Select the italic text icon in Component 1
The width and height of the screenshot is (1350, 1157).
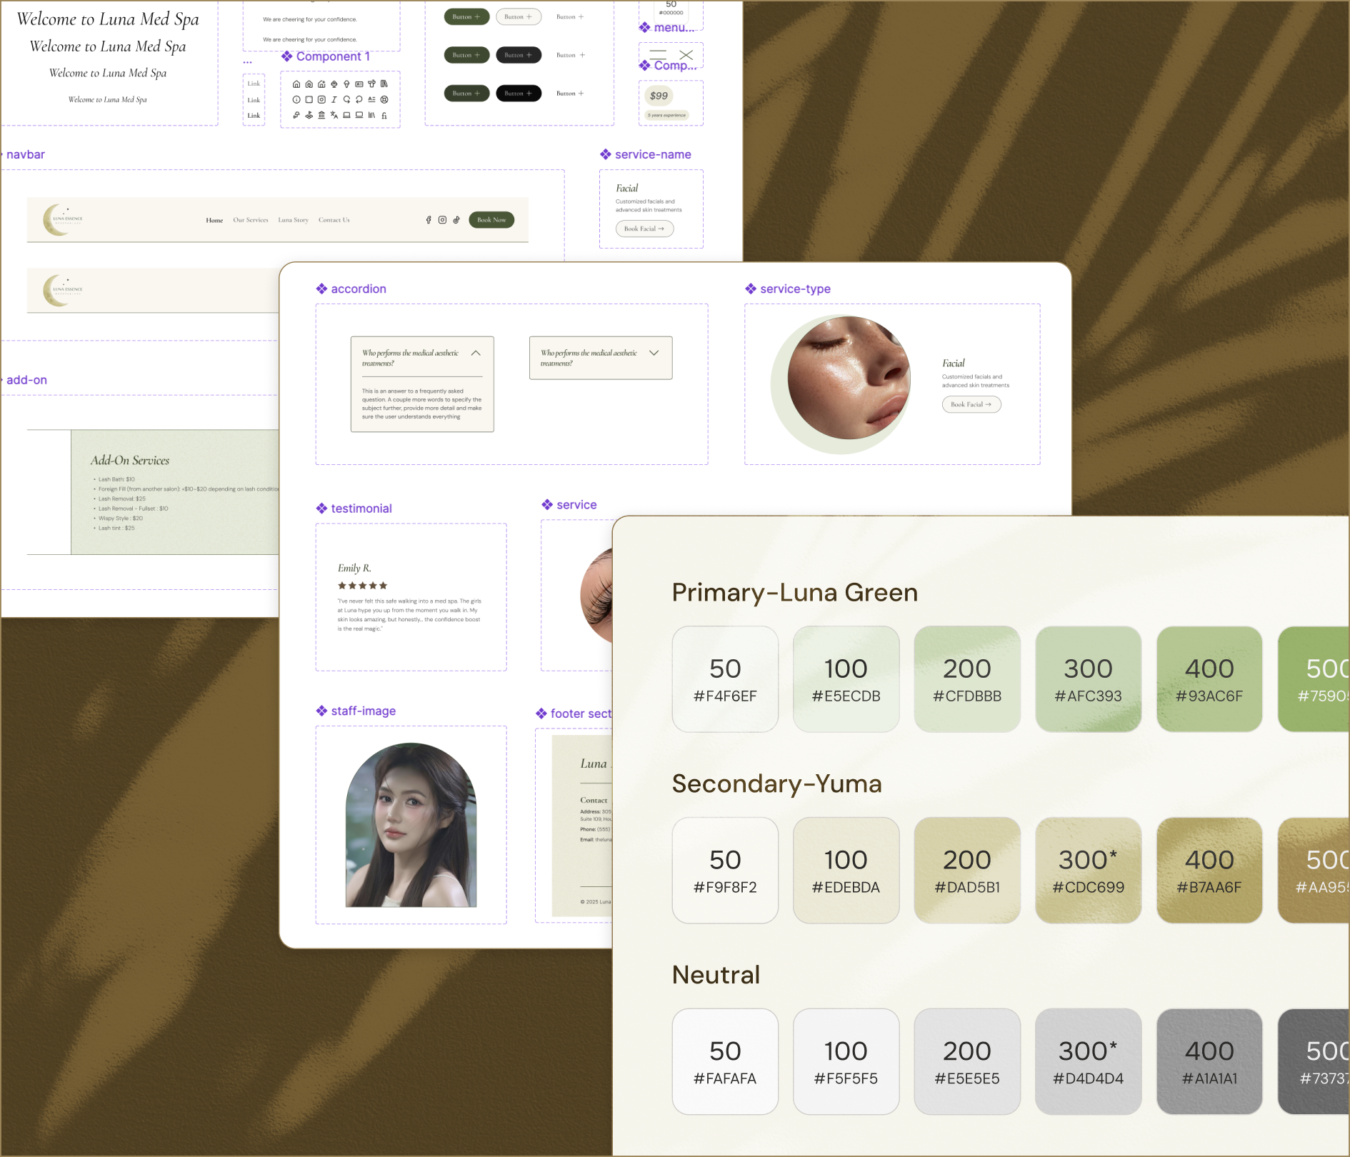click(x=334, y=101)
